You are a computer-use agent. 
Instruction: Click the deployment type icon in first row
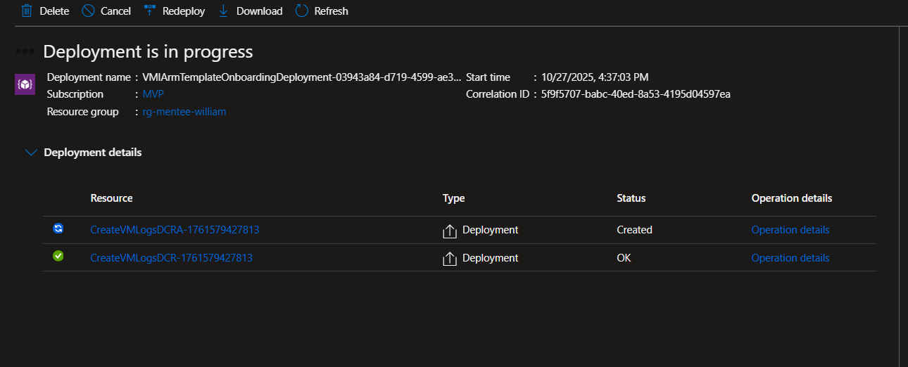click(x=450, y=231)
